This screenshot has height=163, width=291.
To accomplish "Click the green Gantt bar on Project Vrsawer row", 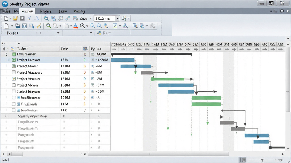I will tap(168, 79).
